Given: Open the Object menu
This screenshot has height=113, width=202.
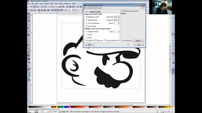Looking at the screenshot, I should (x=47, y=3).
